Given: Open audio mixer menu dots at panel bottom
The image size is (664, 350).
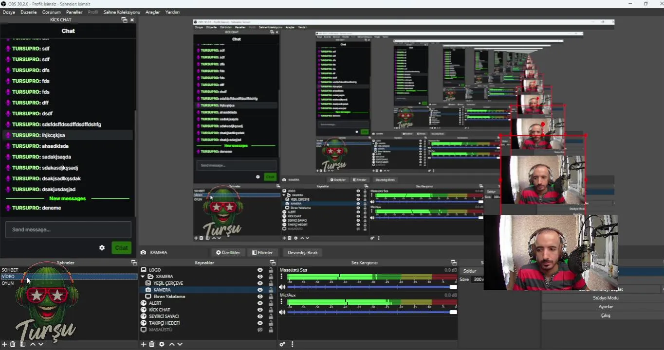Looking at the screenshot, I should pyautogui.click(x=293, y=344).
